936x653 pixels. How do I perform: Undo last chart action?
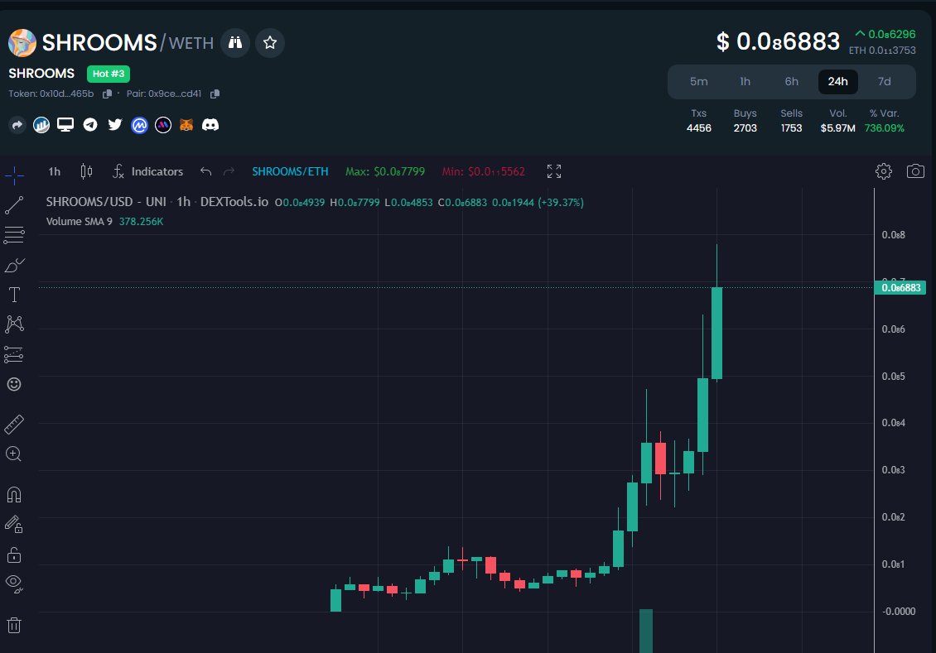tap(206, 172)
